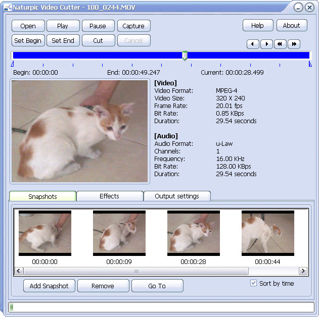
Task: Click the video preview of the cat
Action: point(79,131)
